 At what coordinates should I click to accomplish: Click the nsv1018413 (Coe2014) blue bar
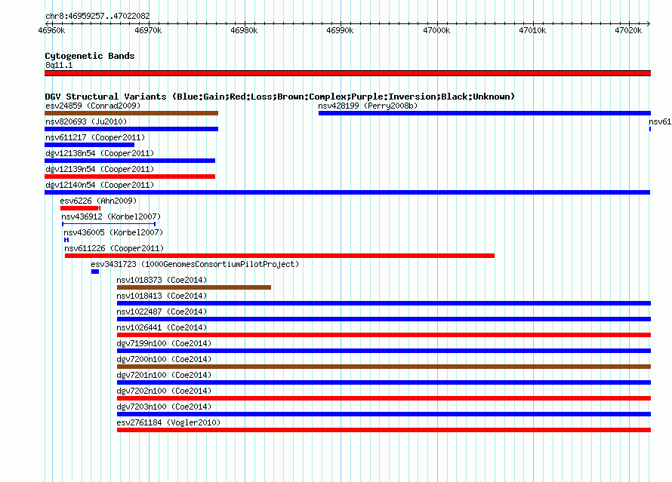(x=384, y=303)
